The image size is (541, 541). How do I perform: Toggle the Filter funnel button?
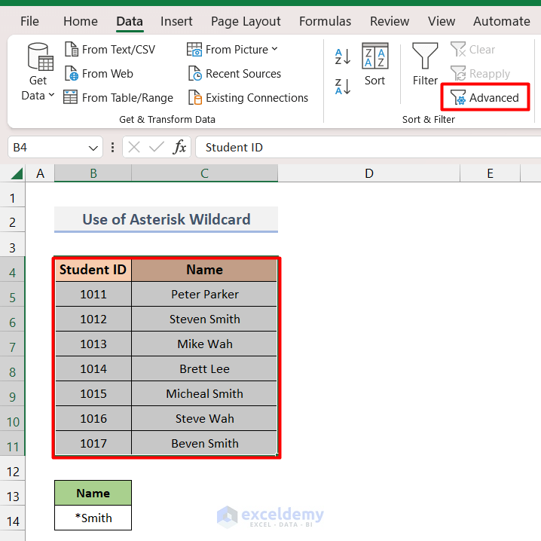[425, 64]
